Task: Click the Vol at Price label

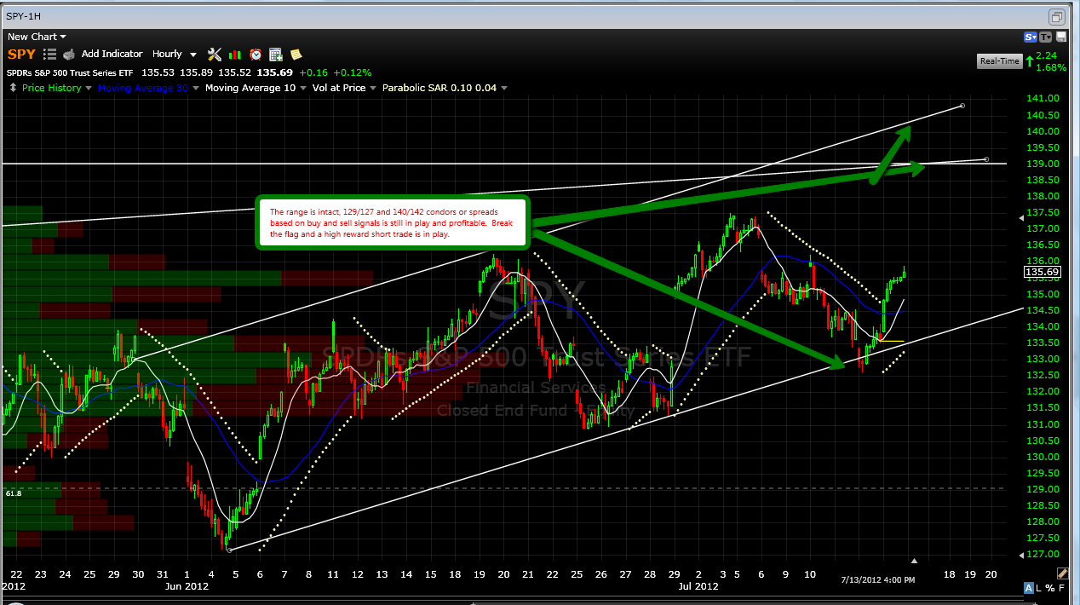Action: point(339,88)
